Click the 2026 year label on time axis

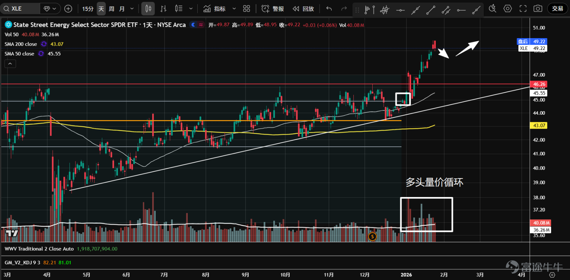pos(406,275)
